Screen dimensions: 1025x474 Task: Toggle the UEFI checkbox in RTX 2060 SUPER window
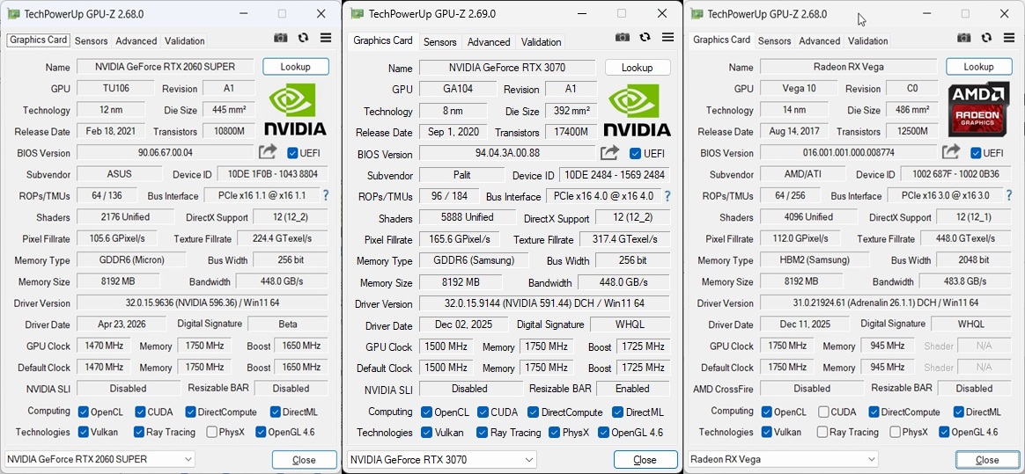tap(293, 153)
